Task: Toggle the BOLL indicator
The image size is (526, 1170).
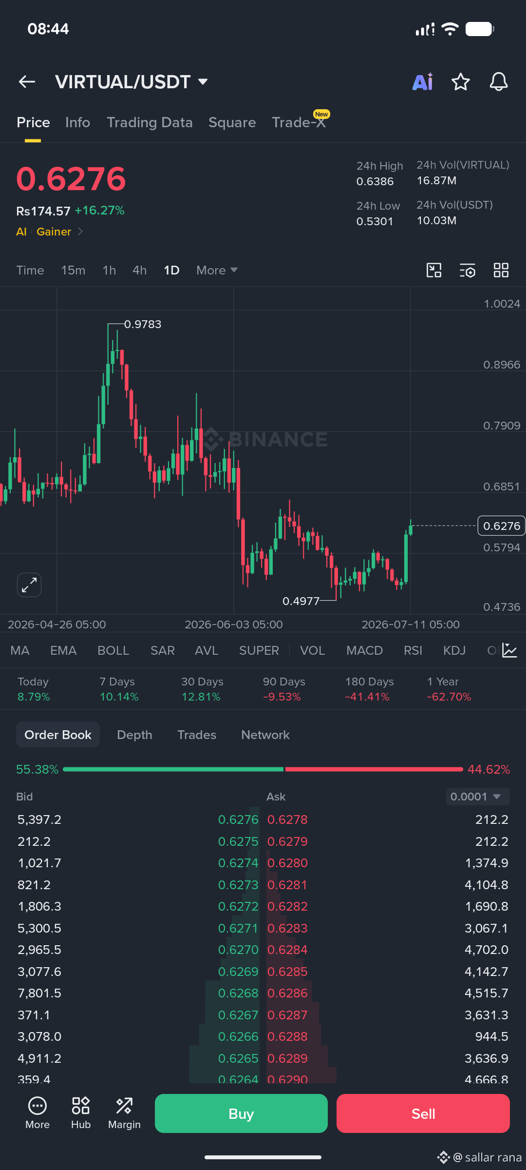Action: [113, 650]
